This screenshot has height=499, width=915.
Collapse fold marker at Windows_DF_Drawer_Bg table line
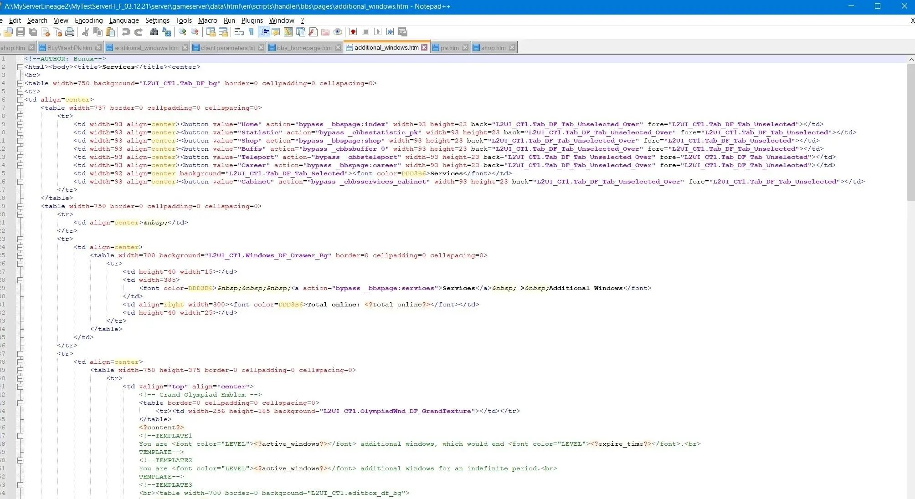click(20, 255)
